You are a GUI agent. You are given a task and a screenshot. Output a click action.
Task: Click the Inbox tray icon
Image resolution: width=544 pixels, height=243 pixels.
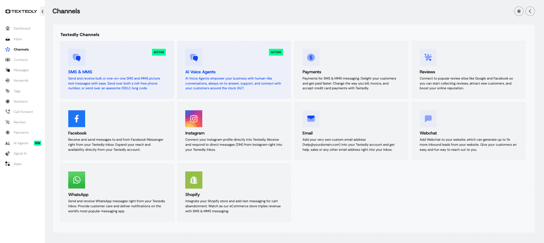(x=8, y=39)
